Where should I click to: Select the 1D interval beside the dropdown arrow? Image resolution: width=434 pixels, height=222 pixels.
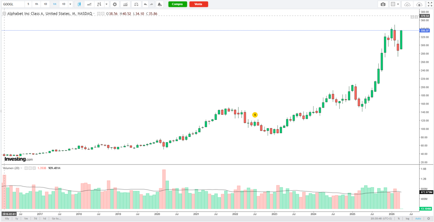[64, 4]
